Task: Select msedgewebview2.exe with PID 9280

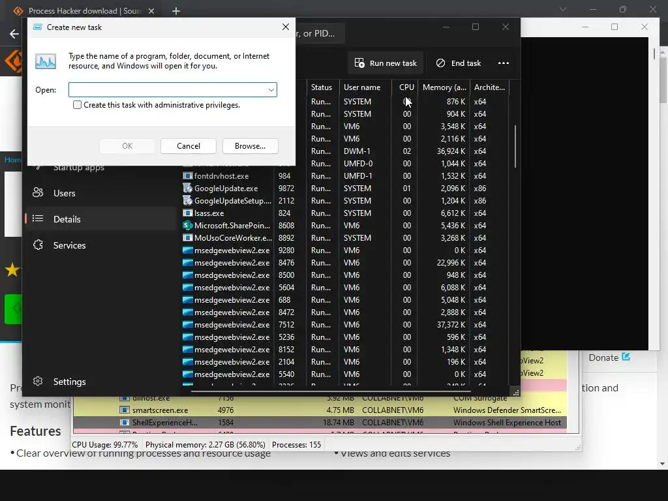Action: [345, 250]
